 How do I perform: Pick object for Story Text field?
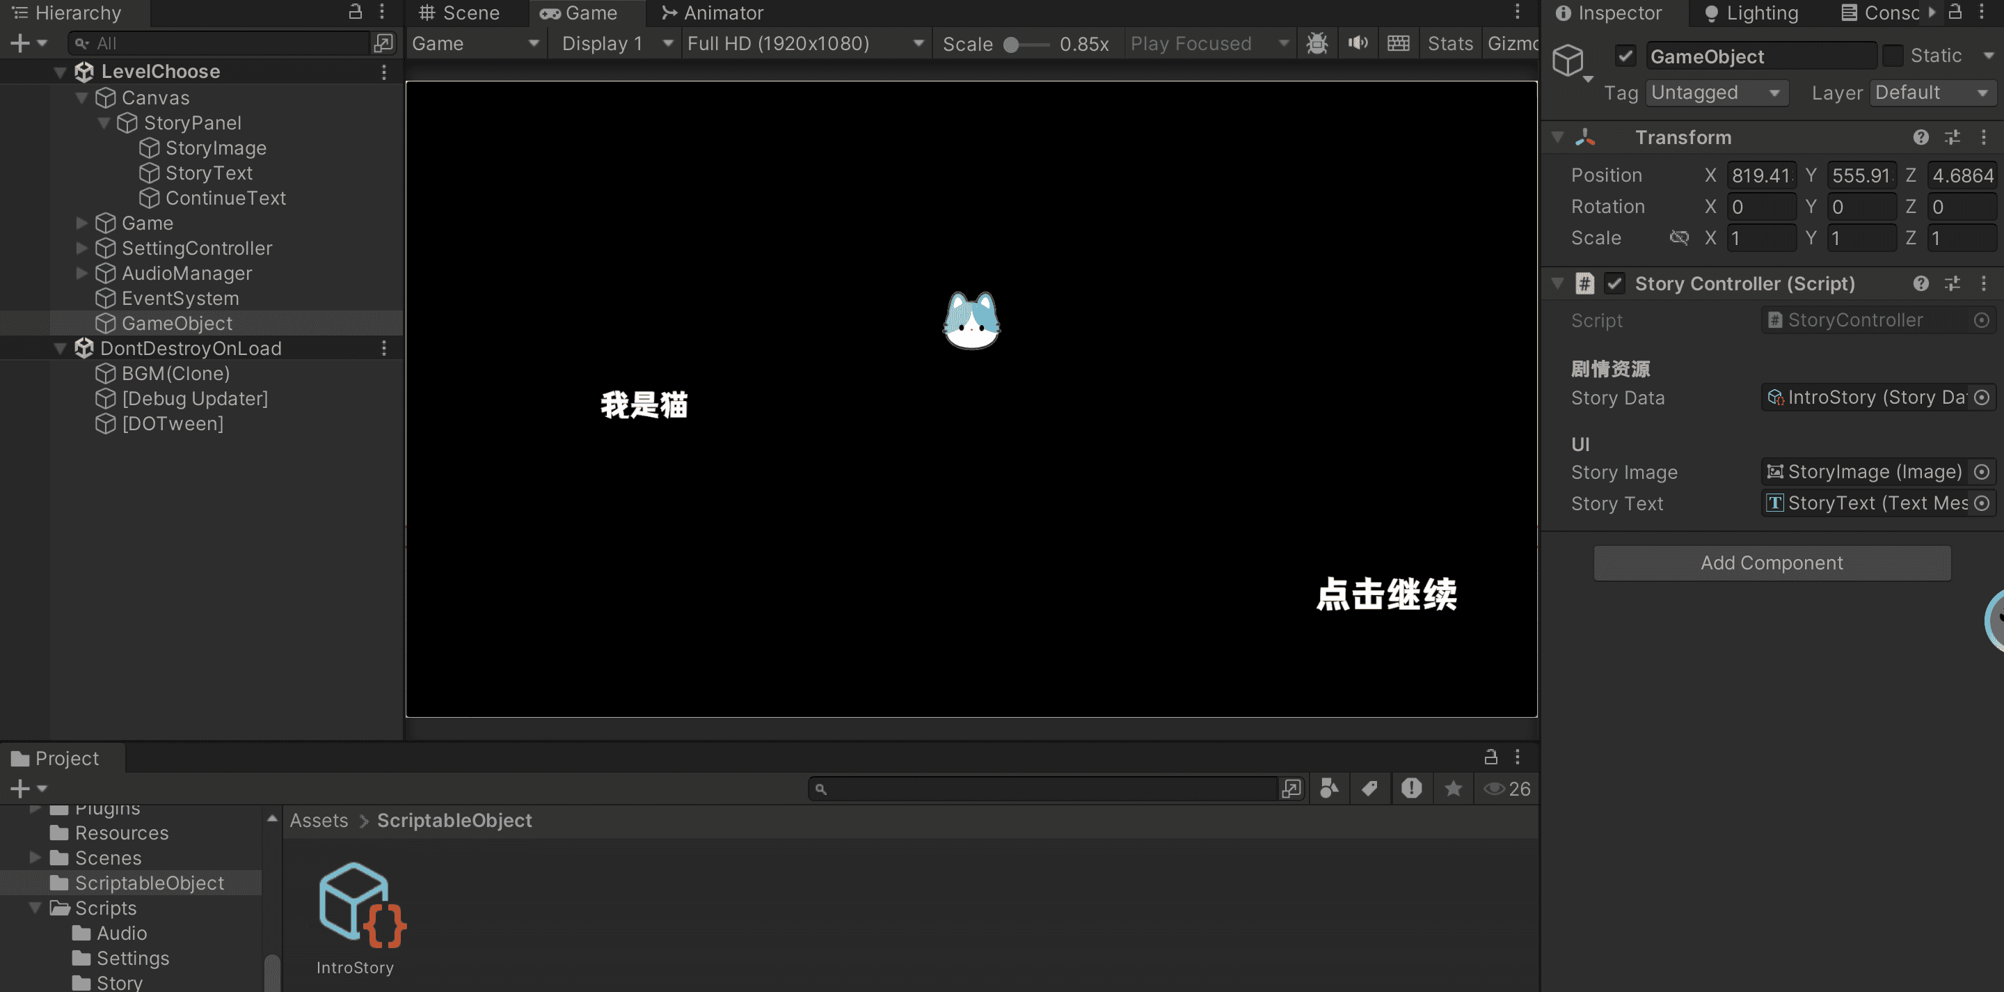[x=1982, y=503]
